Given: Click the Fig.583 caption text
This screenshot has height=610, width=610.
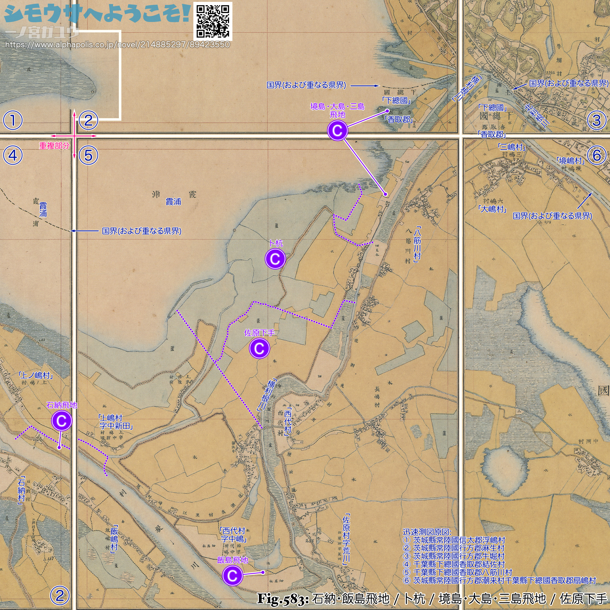Looking at the screenshot, I should pos(432,599).
